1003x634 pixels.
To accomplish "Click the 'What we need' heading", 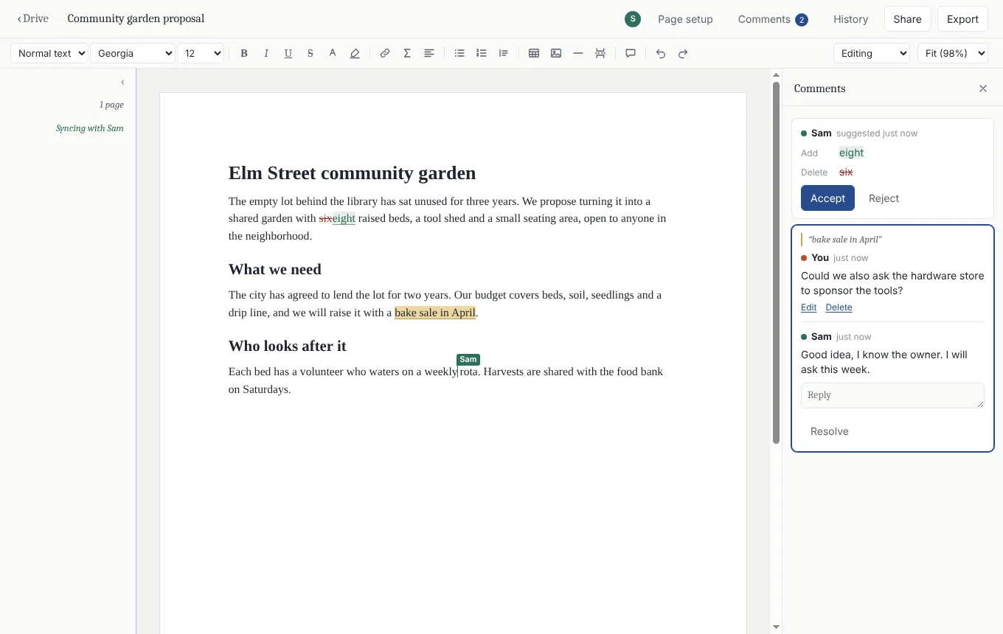I will pyautogui.click(x=274, y=269).
